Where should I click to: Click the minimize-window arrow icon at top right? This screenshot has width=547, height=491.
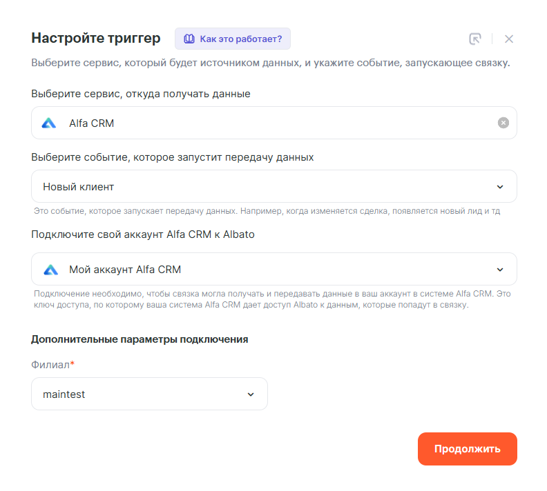pos(474,39)
